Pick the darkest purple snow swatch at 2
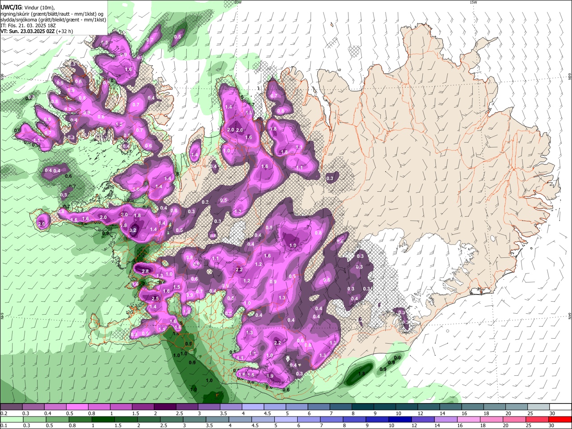The height and width of the screenshot is (429, 572). [x=165, y=407]
